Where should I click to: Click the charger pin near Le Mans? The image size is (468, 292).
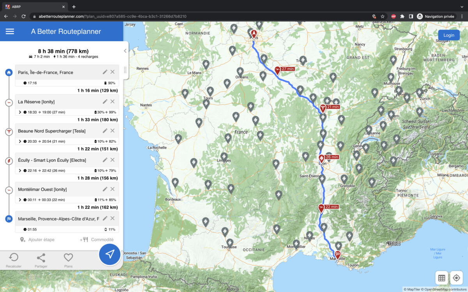point(206,65)
